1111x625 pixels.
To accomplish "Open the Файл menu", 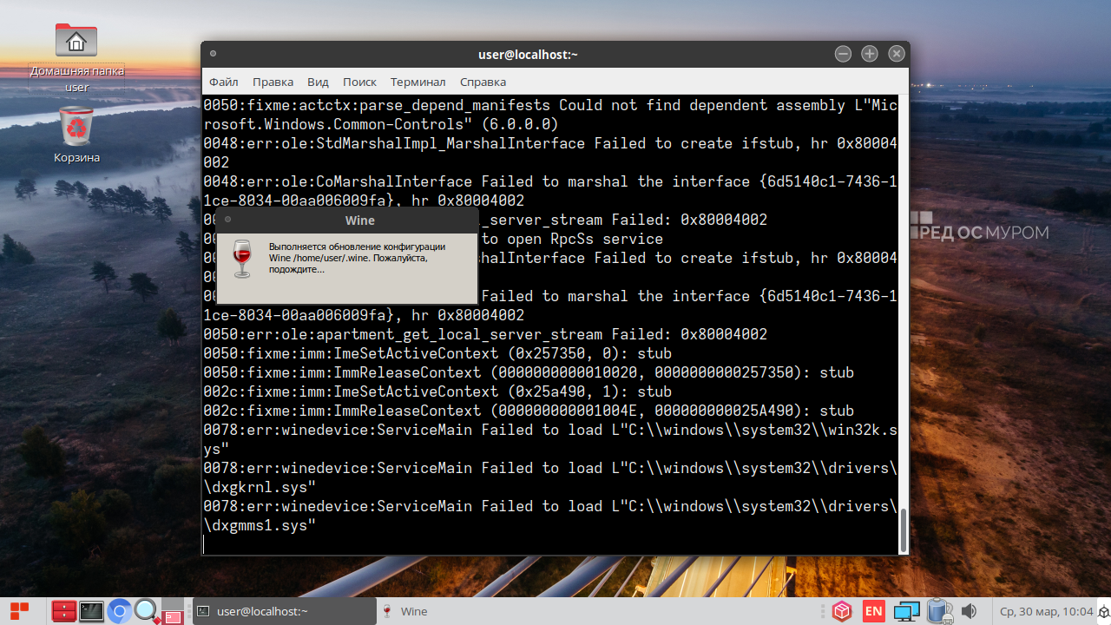I will [x=223, y=82].
